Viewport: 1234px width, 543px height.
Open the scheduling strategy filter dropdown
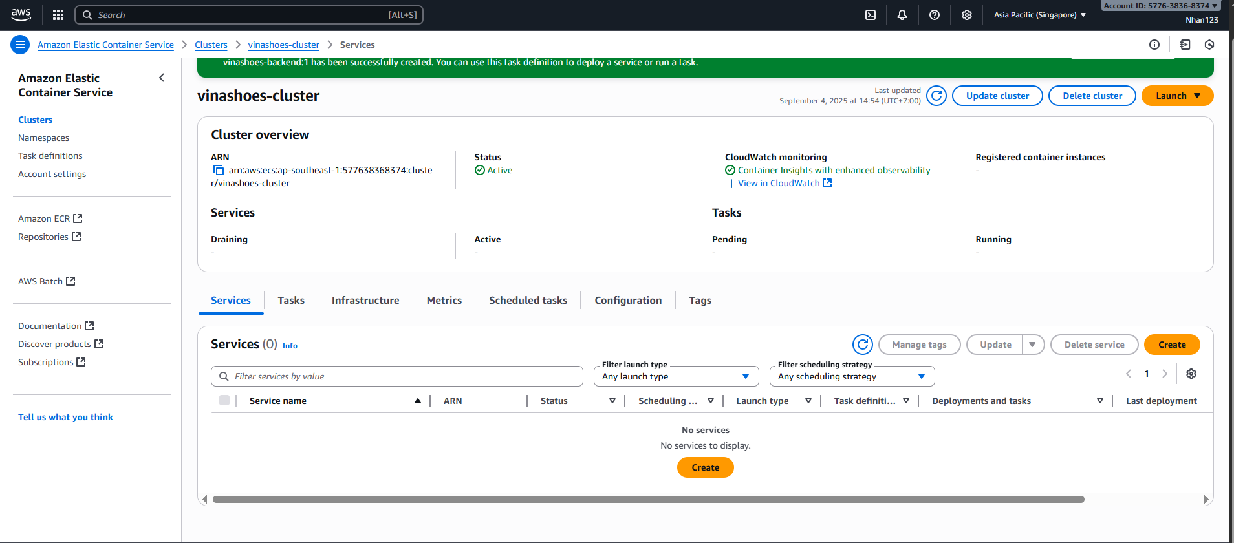click(852, 376)
